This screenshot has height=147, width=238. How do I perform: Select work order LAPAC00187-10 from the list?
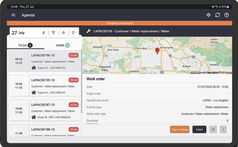tap(44, 110)
